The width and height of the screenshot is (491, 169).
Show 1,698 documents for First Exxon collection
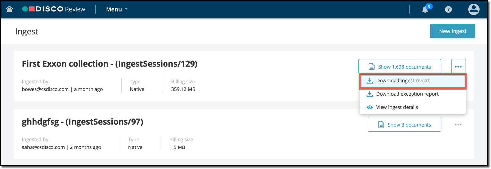point(400,67)
